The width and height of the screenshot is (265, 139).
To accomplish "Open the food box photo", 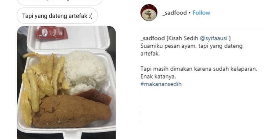I will tap(66, 82).
